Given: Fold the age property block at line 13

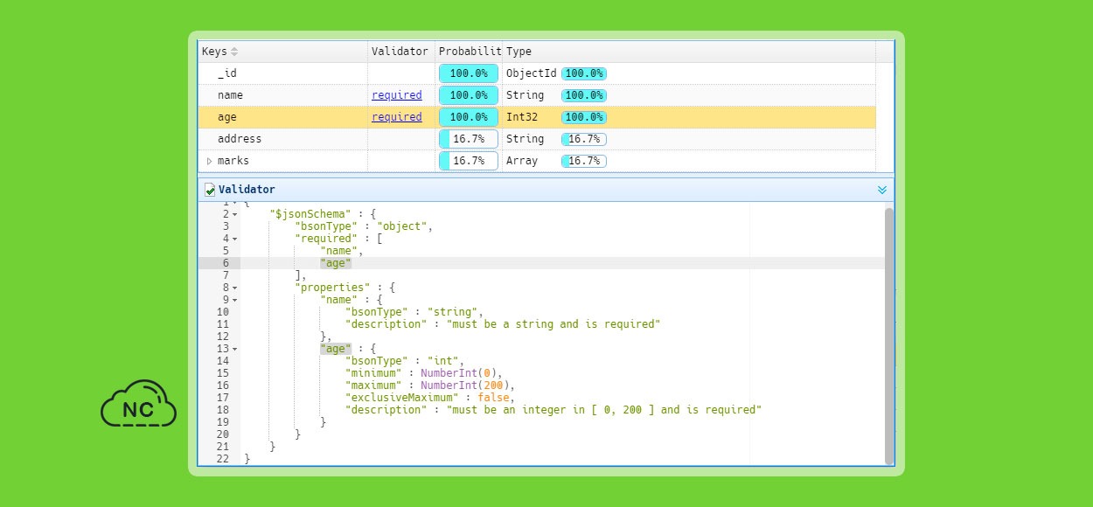Looking at the screenshot, I should 235,349.
